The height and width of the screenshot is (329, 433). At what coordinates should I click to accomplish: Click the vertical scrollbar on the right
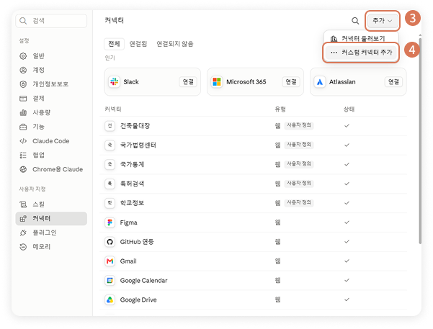tap(420, 141)
